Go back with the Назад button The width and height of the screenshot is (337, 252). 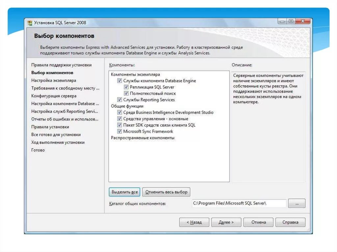pos(194,222)
